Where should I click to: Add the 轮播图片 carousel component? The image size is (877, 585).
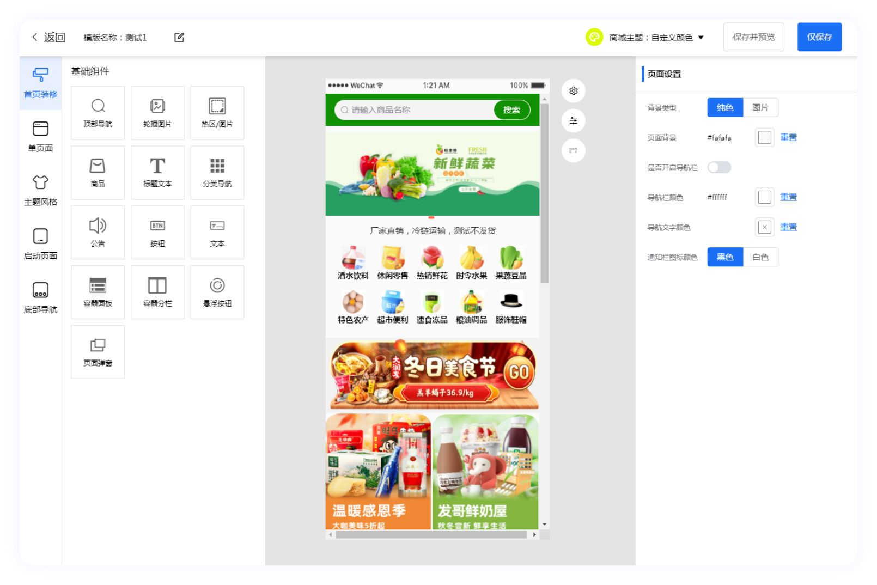pyautogui.click(x=157, y=113)
